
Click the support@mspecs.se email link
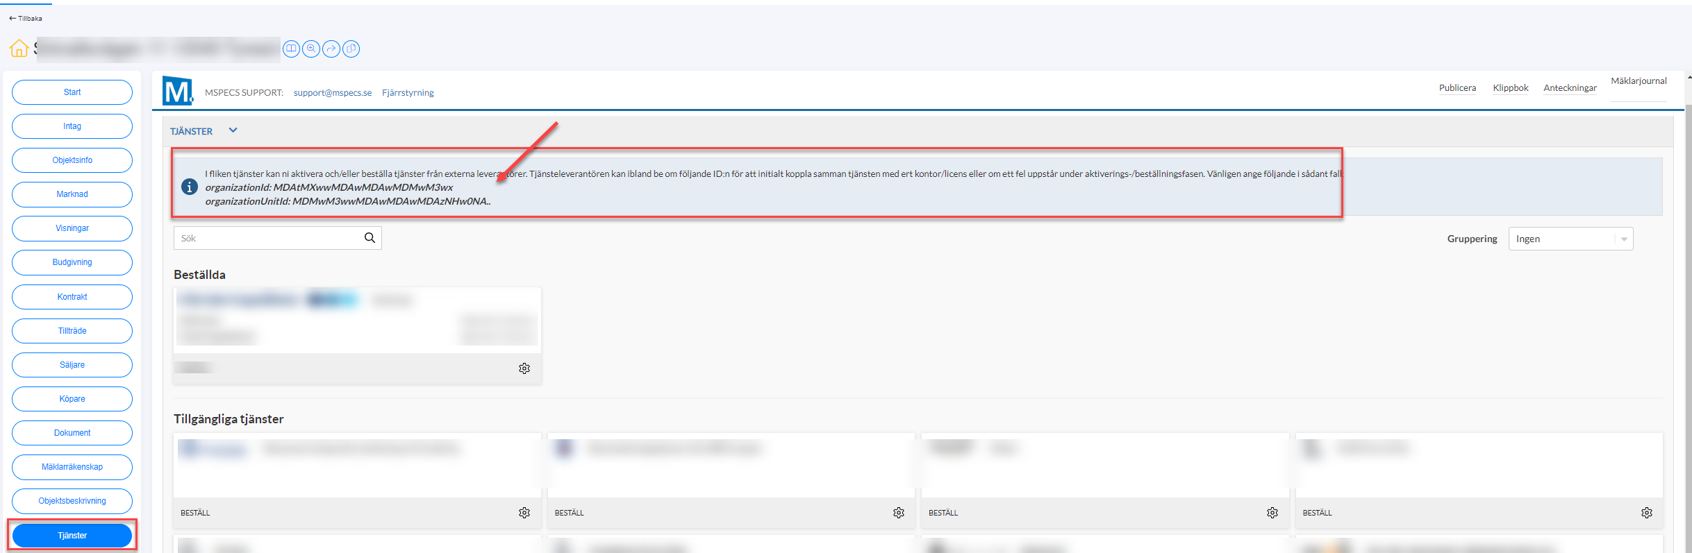click(333, 92)
